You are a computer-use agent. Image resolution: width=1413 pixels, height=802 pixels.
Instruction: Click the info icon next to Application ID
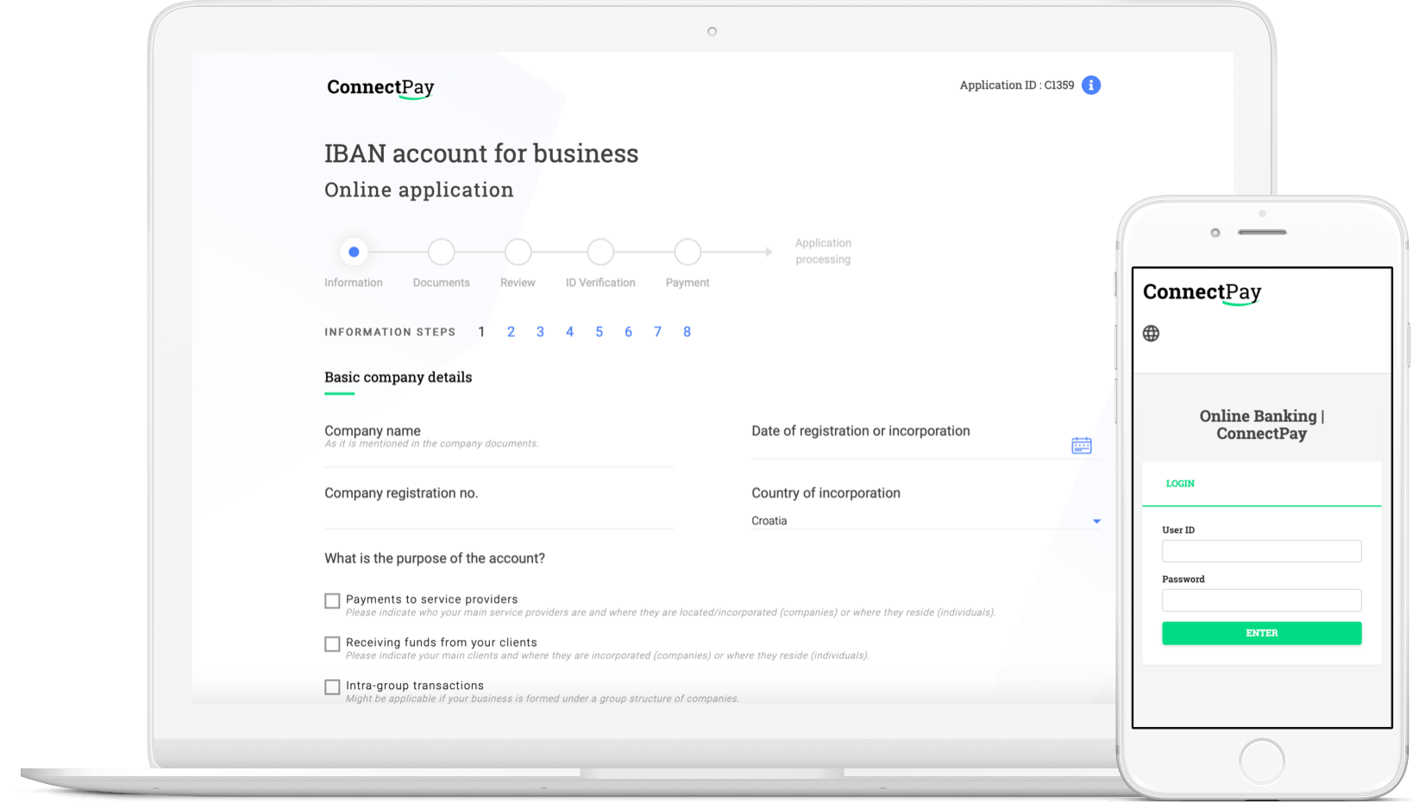click(1090, 85)
